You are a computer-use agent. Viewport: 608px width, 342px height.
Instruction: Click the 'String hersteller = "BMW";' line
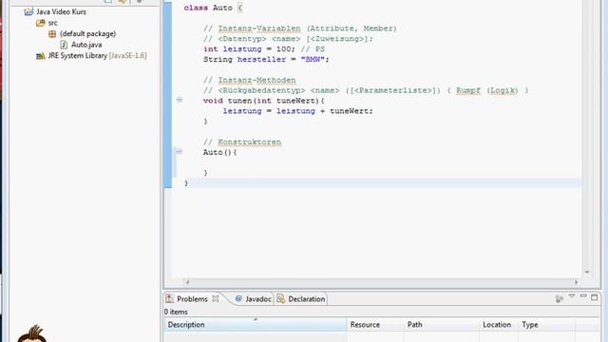(x=266, y=59)
